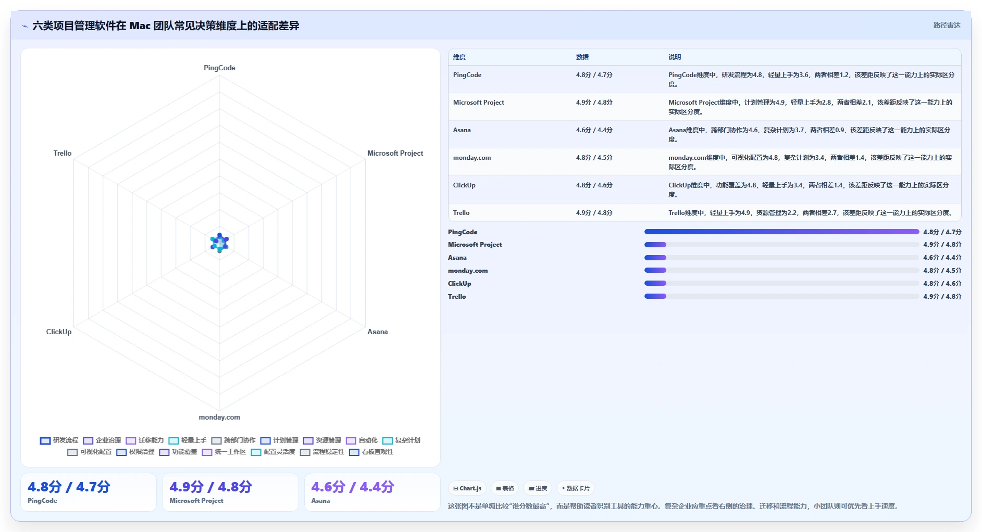
Task: Click the monday.com progress bar
Action: 781,270
